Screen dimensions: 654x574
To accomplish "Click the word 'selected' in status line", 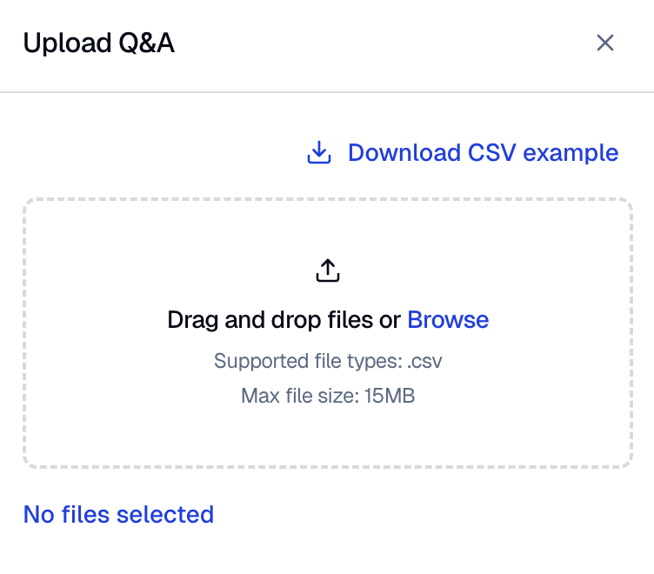I will [165, 514].
